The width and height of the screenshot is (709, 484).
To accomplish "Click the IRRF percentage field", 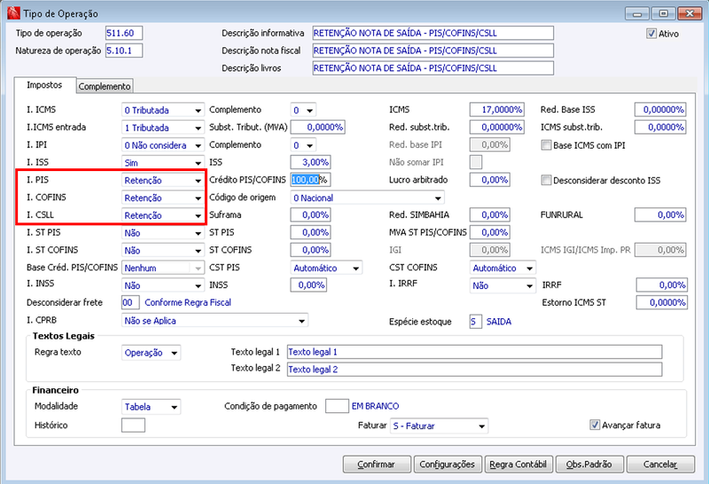I will point(661,285).
